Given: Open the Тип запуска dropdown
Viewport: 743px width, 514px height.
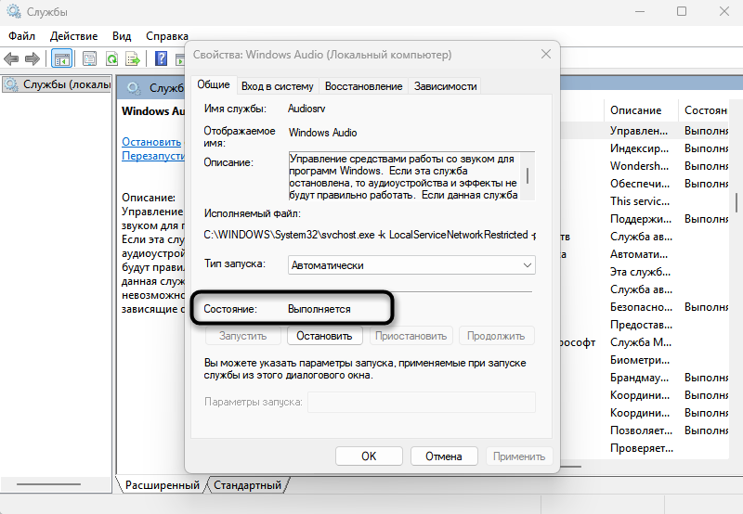Looking at the screenshot, I should coord(411,265).
